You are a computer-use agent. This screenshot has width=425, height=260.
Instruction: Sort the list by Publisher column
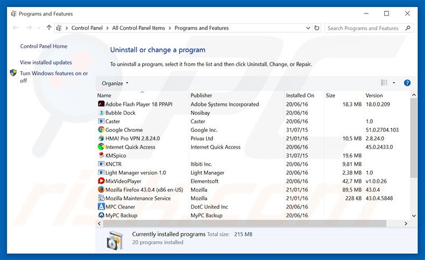pyautogui.click(x=201, y=95)
